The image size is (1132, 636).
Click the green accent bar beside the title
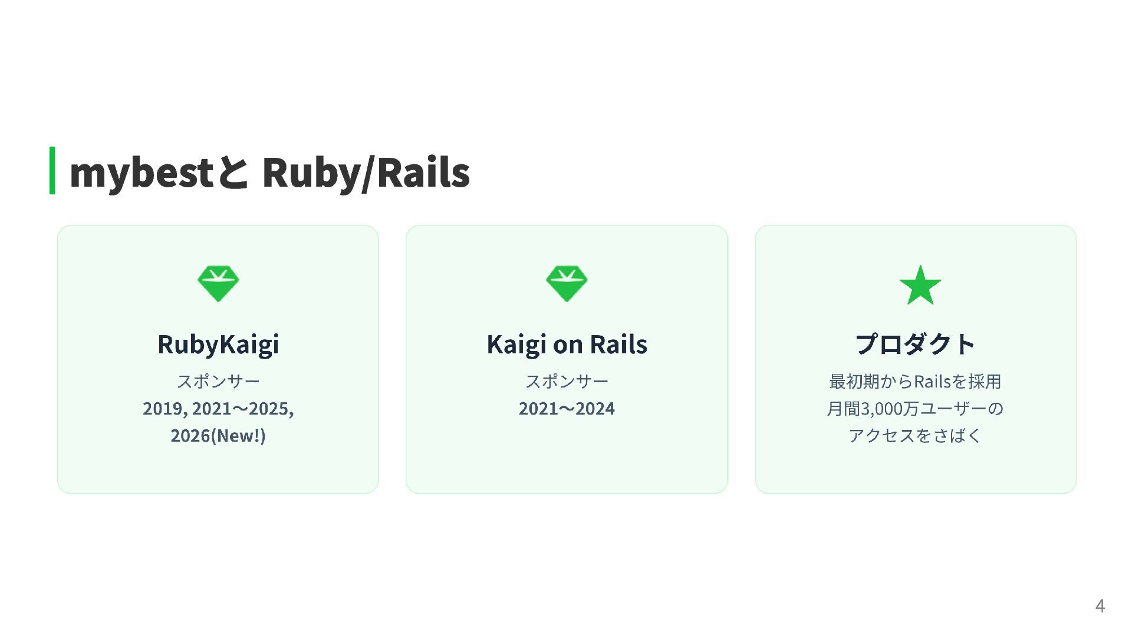[52, 170]
